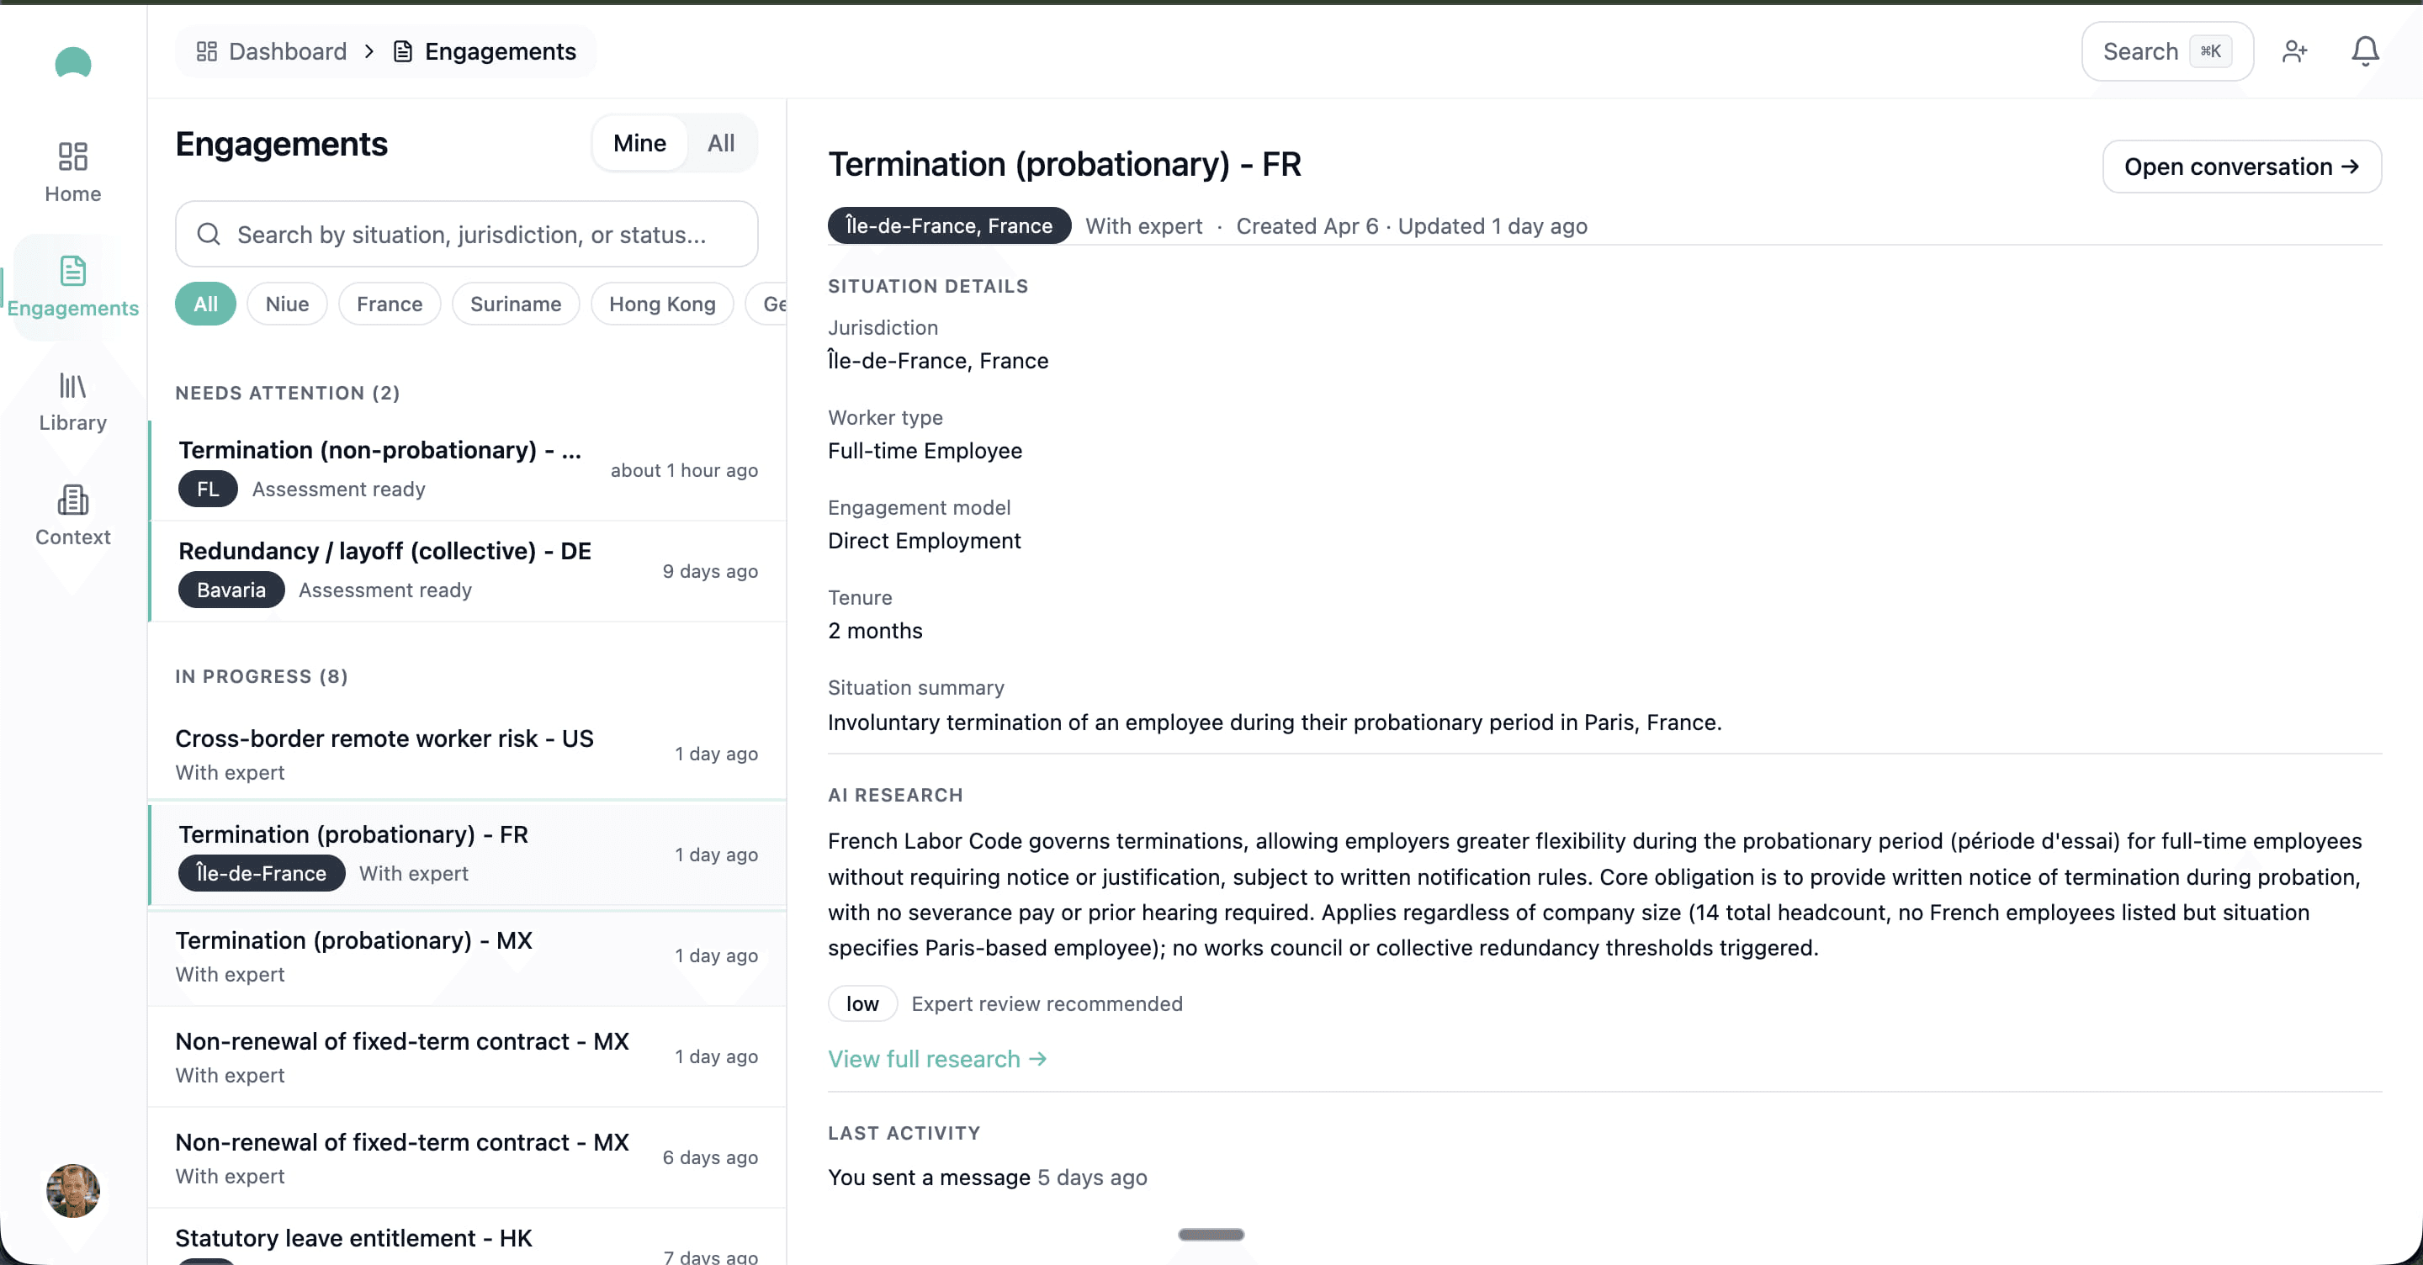2423x1265 pixels.
Task: Click the low confidence badge
Action: point(861,1003)
